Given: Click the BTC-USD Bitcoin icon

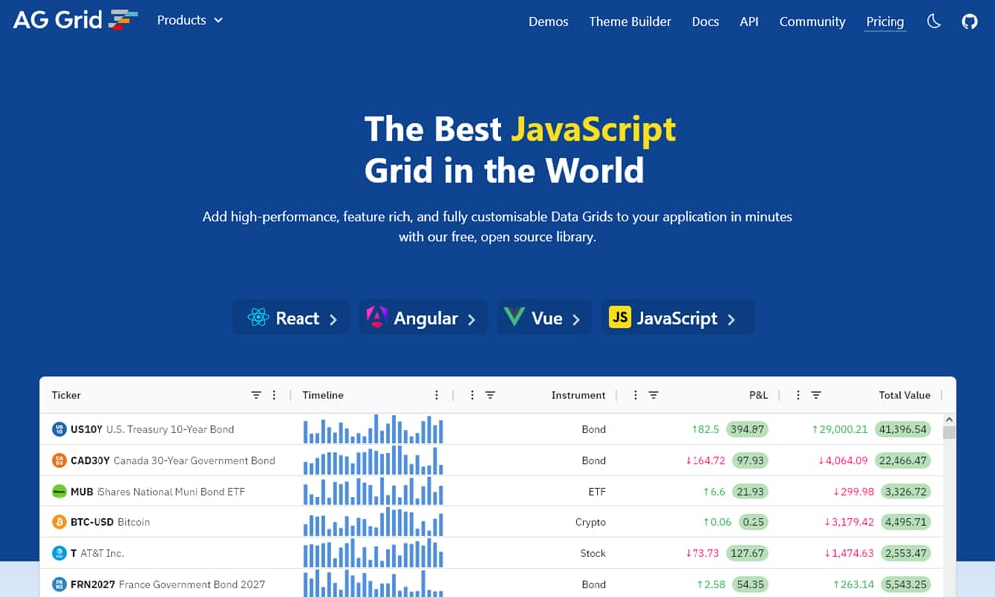Looking at the screenshot, I should pyautogui.click(x=59, y=522).
